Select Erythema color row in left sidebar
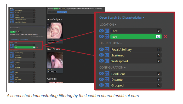 pyautogui.click(x=25, y=82)
